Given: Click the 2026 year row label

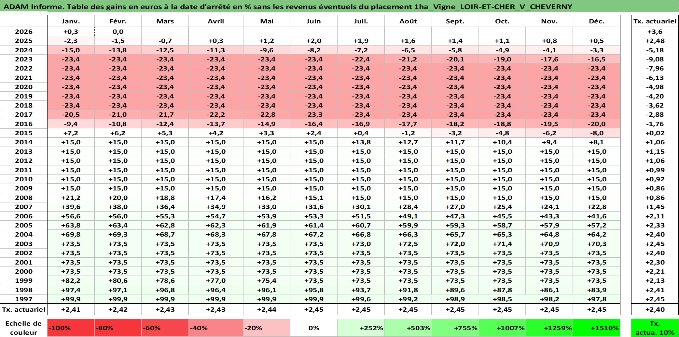Looking at the screenshot, I should click(24, 32).
